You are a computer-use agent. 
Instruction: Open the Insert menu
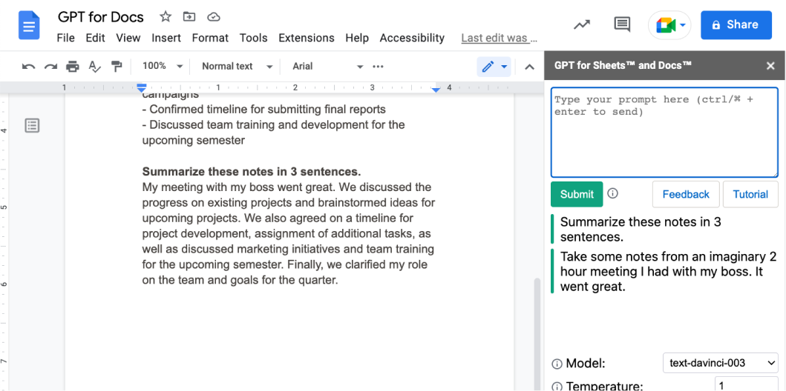(166, 38)
